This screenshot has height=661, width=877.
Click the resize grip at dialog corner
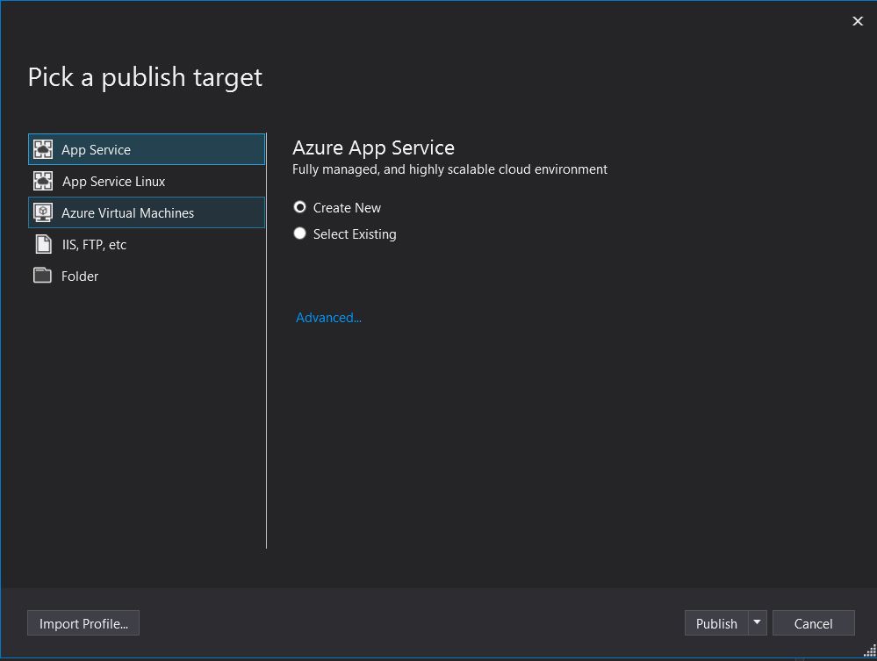(x=870, y=650)
